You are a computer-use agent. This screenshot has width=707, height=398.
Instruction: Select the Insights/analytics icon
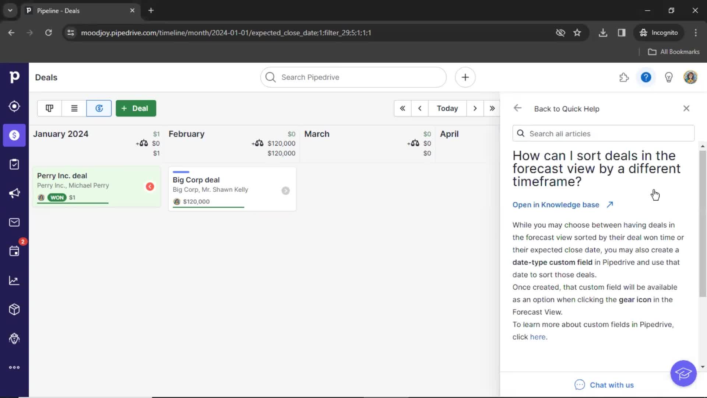coord(14,280)
